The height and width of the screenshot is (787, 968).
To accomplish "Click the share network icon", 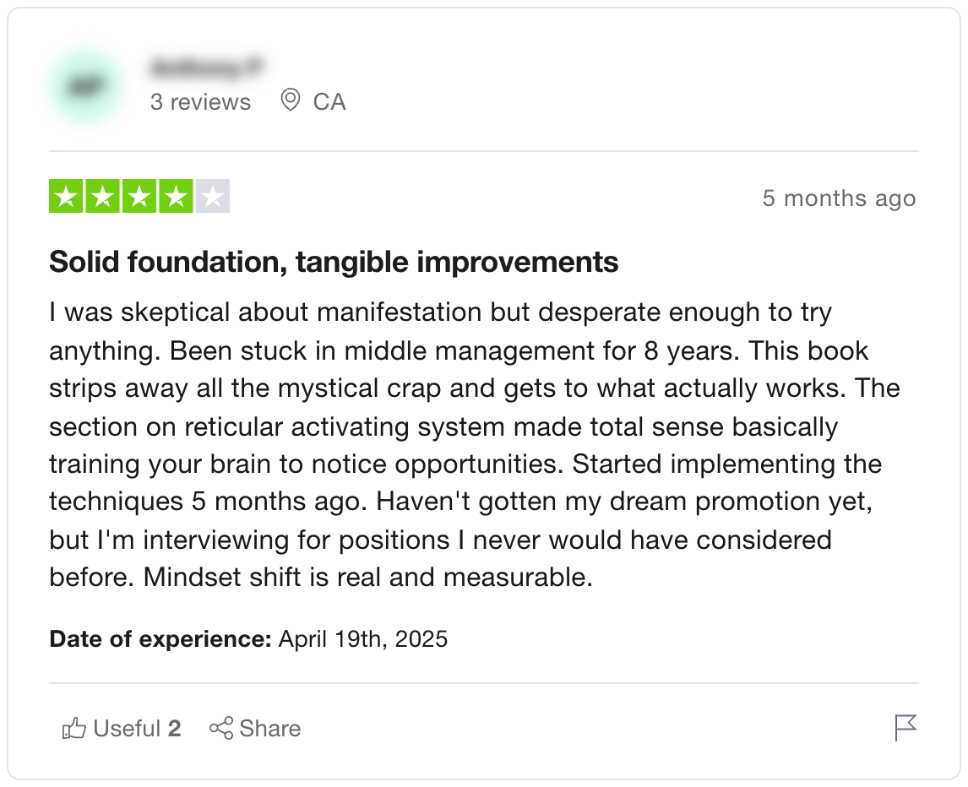I will pyautogui.click(x=221, y=729).
